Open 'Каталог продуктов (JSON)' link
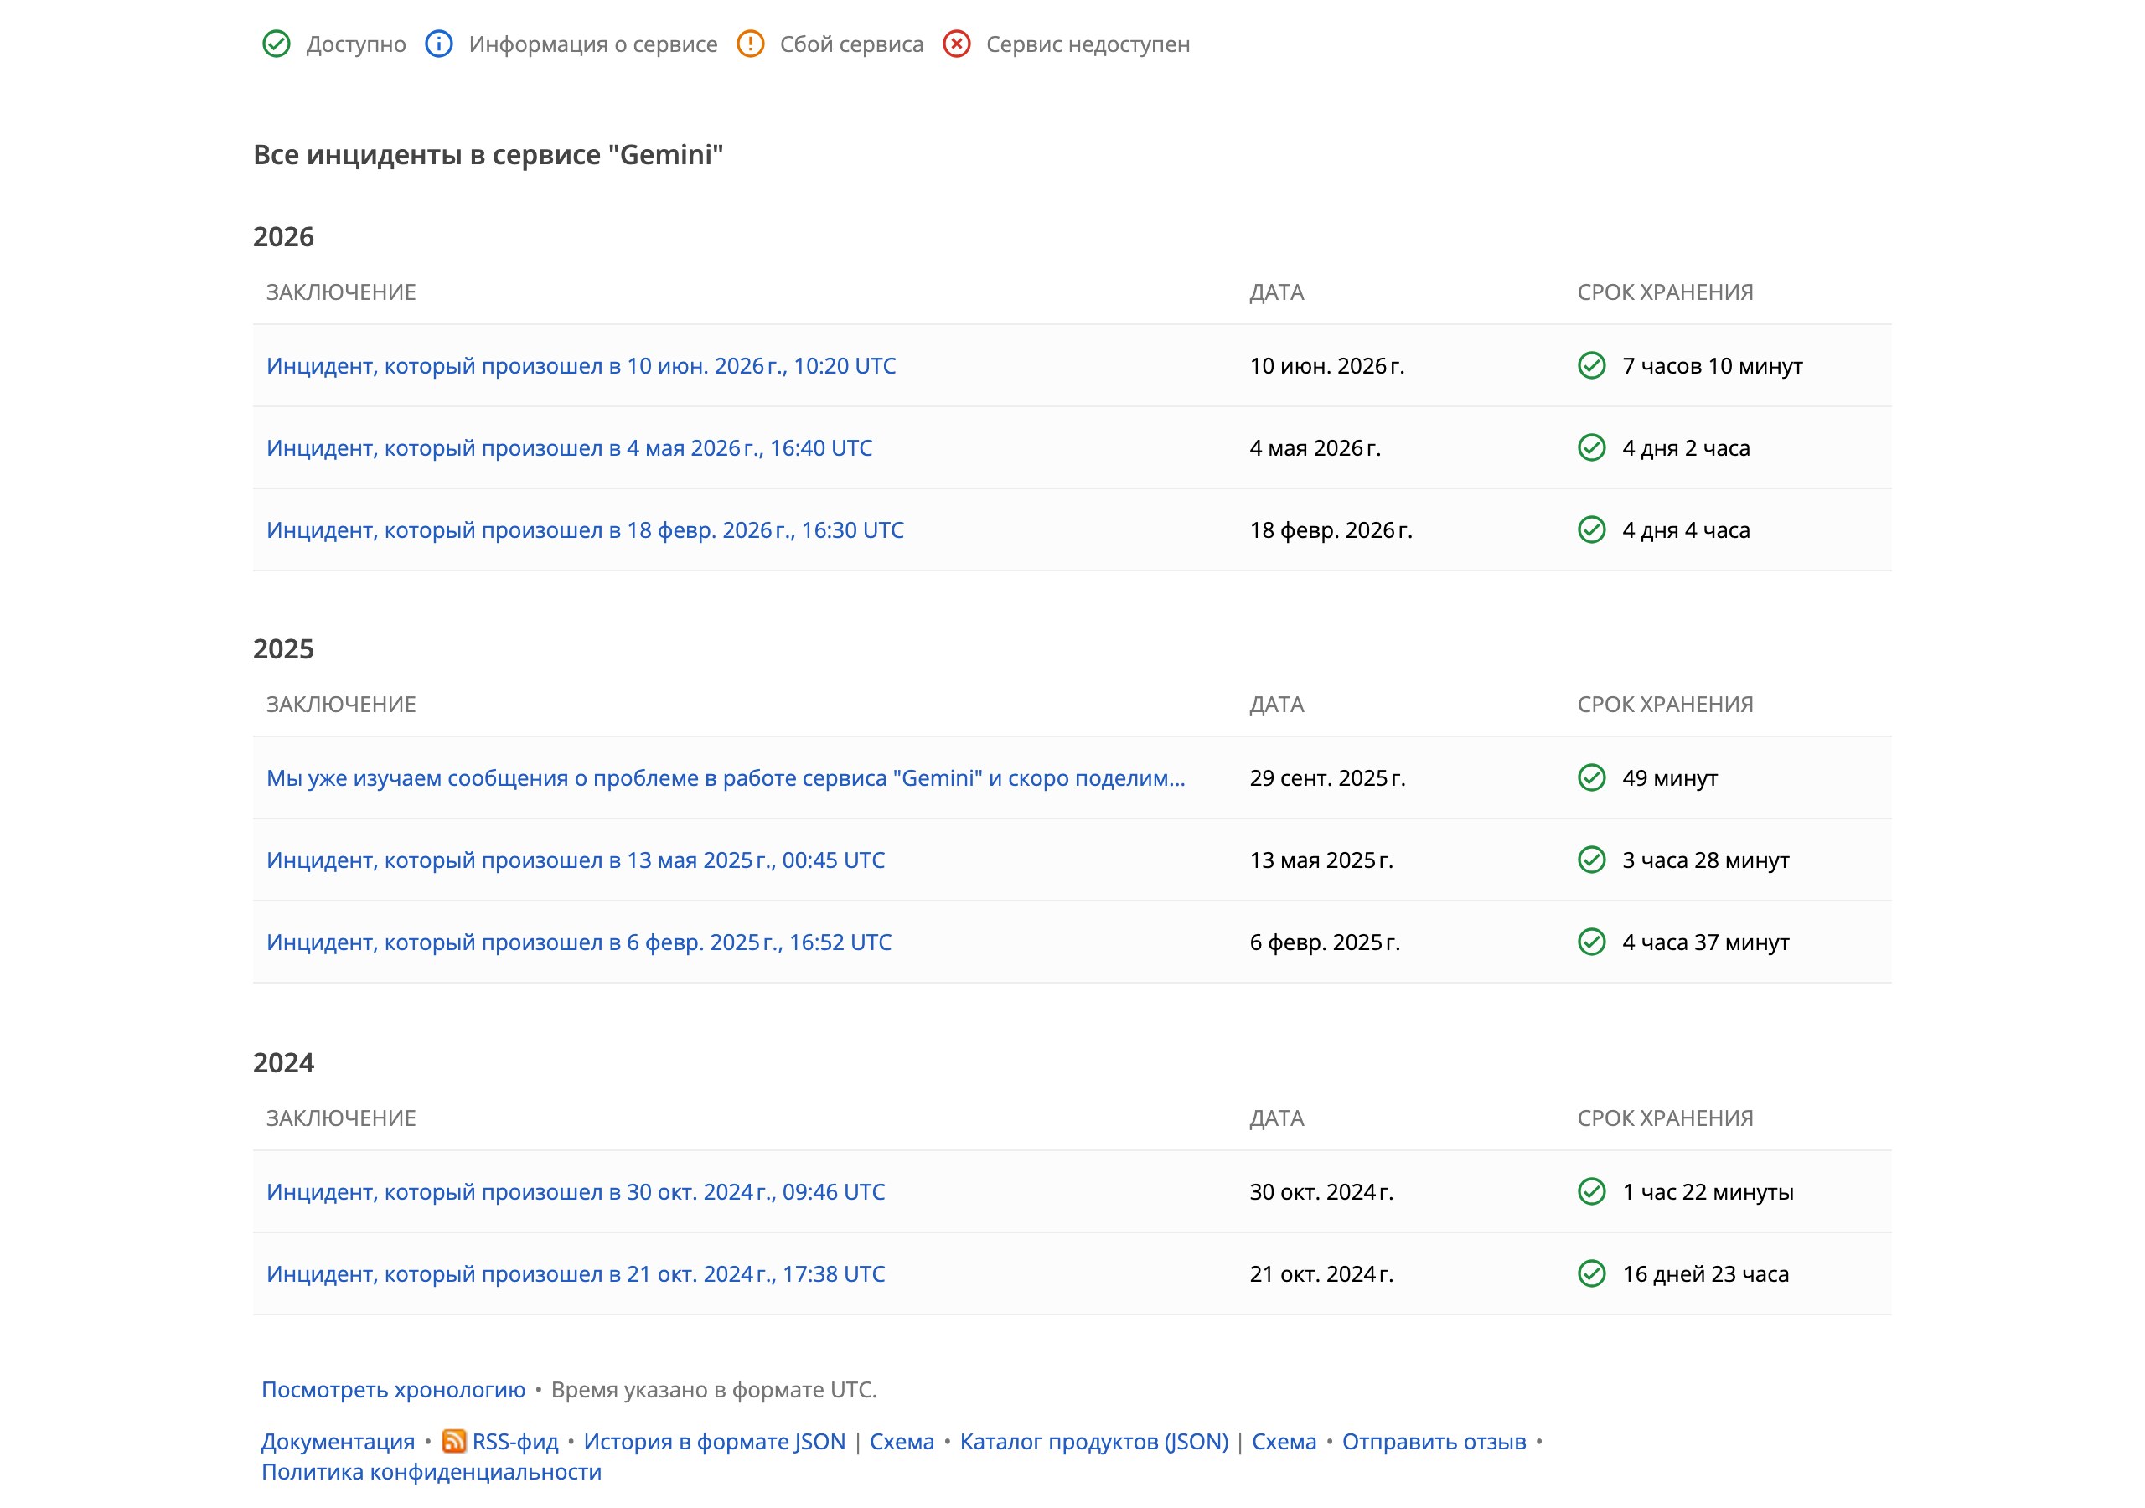Viewport: 2145px width, 1508px height. [x=1094, y=1442]
